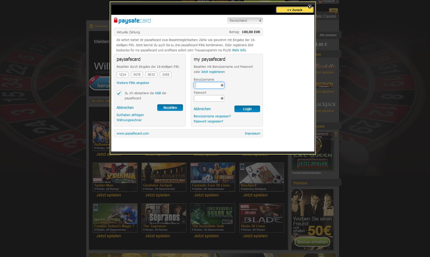
Task: Click the second PIN field showing 5678
Action: (137, 75)
